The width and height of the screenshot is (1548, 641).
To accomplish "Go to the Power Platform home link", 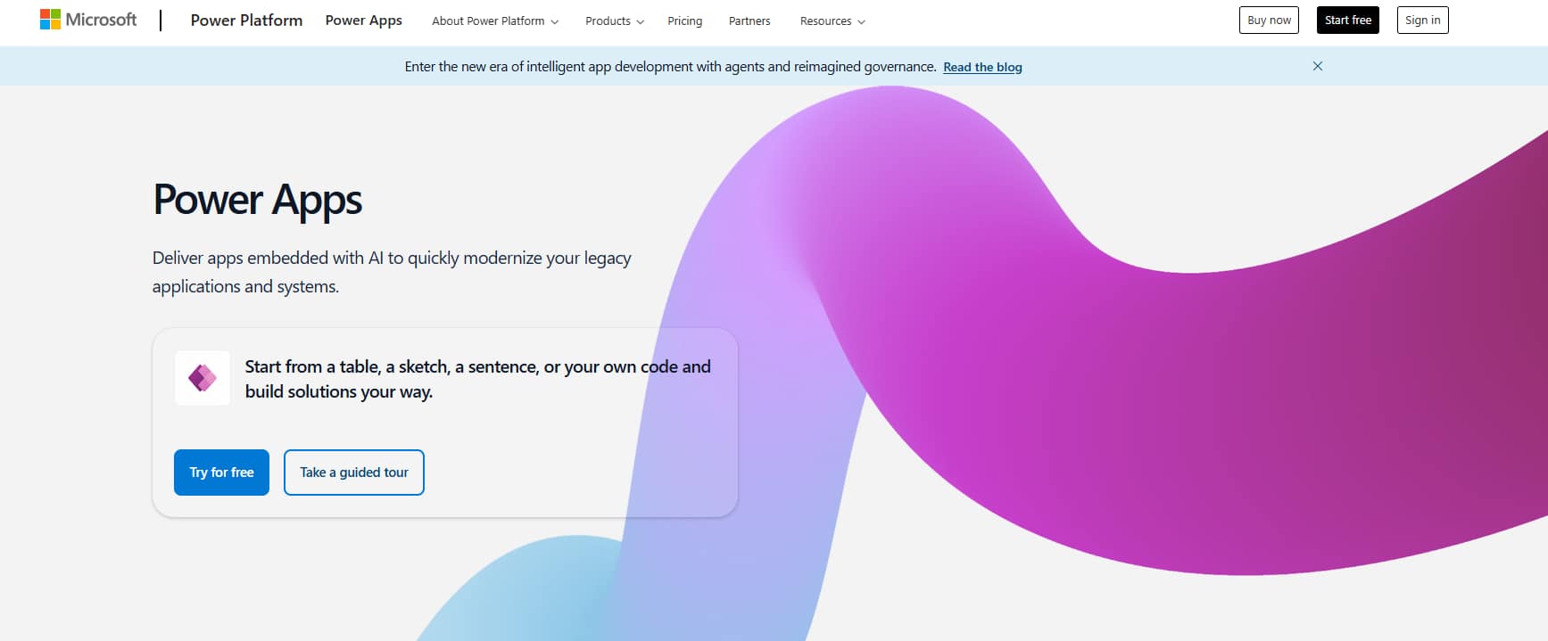I will tap(246, 21).
